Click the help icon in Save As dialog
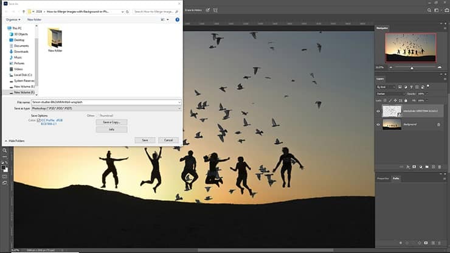 click(x=177, y=19)
